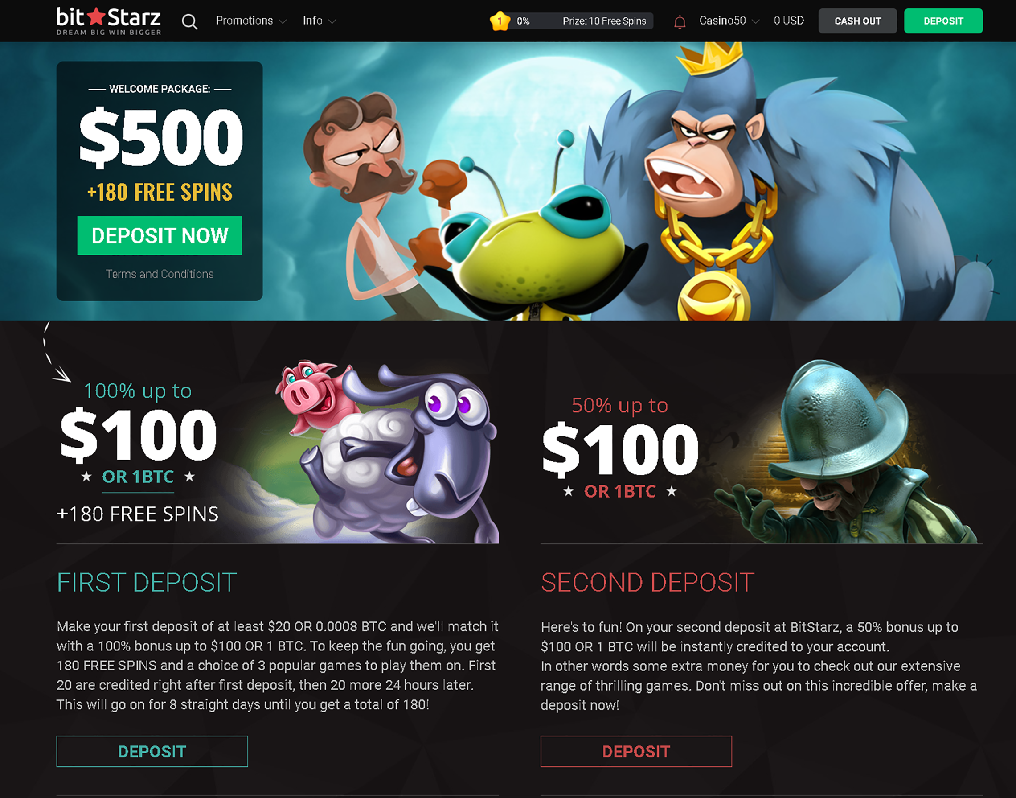The height and width of the screenshot is (798, 1016).
Task: Open the Info menu
Action: pos(312,21)
